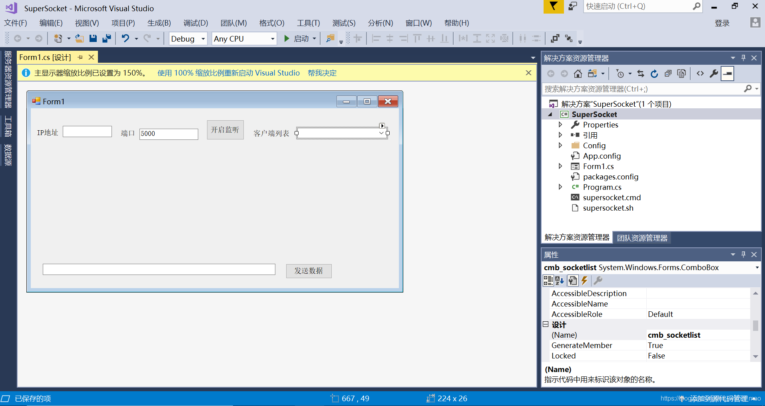The height and width of the screenshot is (406, 765).
Task: Open Properties wrench icon in Solution Explorer
Action: coord(714,74)
